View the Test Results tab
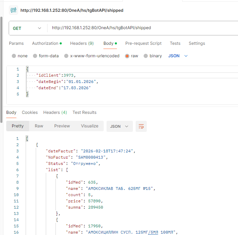Screen dimensions: 238x235 point(84,112)
